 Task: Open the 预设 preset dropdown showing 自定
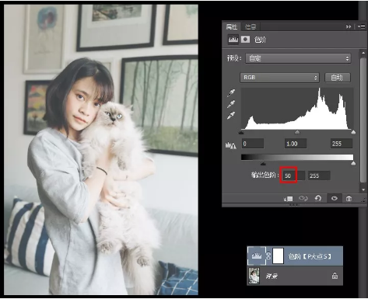pos(298,58)
